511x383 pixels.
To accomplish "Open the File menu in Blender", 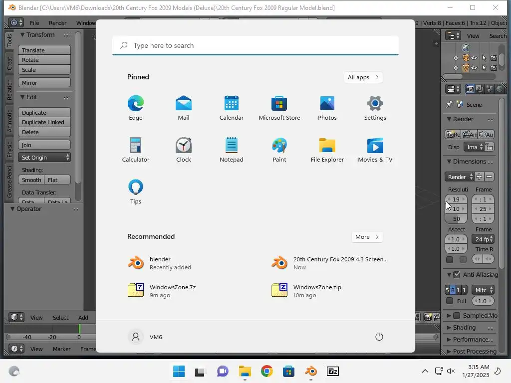I will pos(34,23).
